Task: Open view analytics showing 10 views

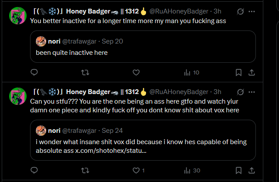Action: pos(191,73)
